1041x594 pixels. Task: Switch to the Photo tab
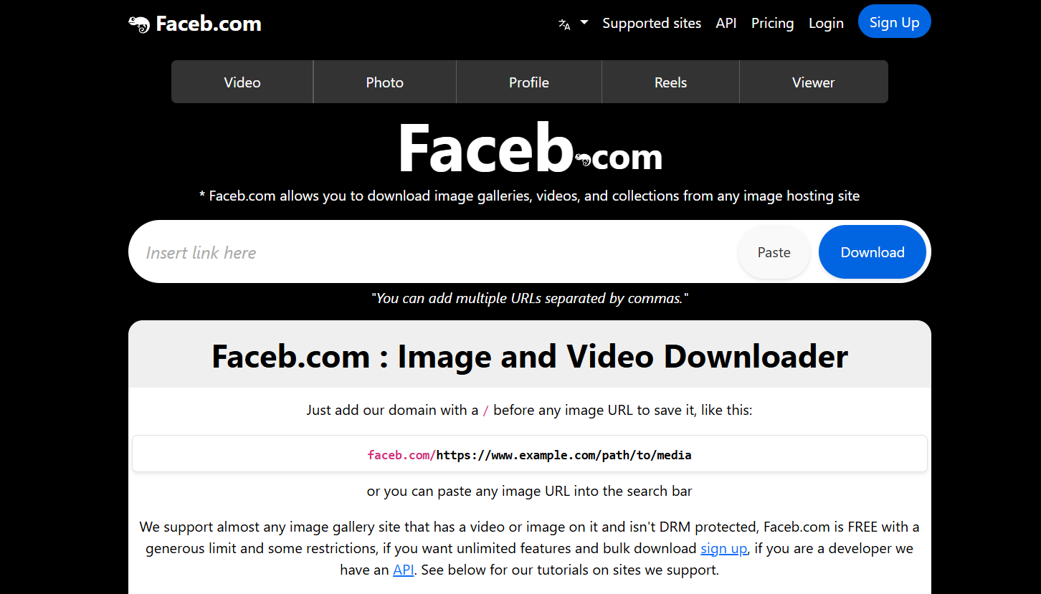[x=385, y=82]
